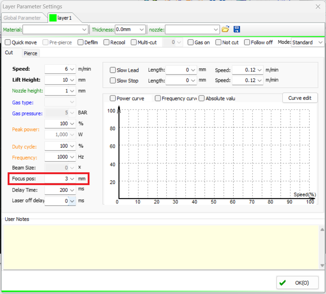Toggle the Defilm checkbox

[x=81, y=43]
